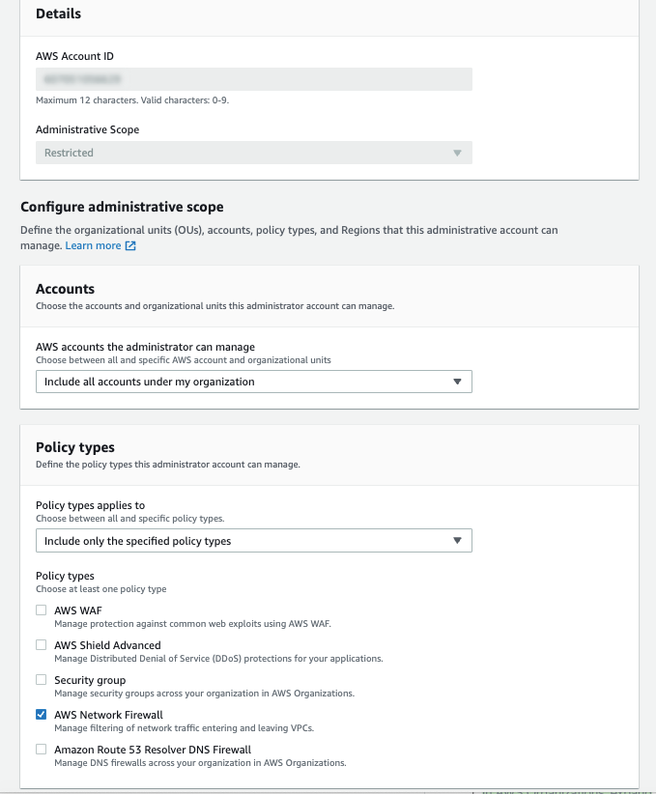The image size is (657, 794).
Task: Open the 'Include all accounts under my organization' dropdown
Action: pos(254,381)
